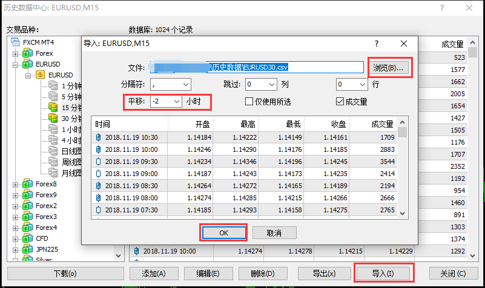Screen dimensions: 485x288
Task: Expand the Forex group tree node
Action: point(15,54)
